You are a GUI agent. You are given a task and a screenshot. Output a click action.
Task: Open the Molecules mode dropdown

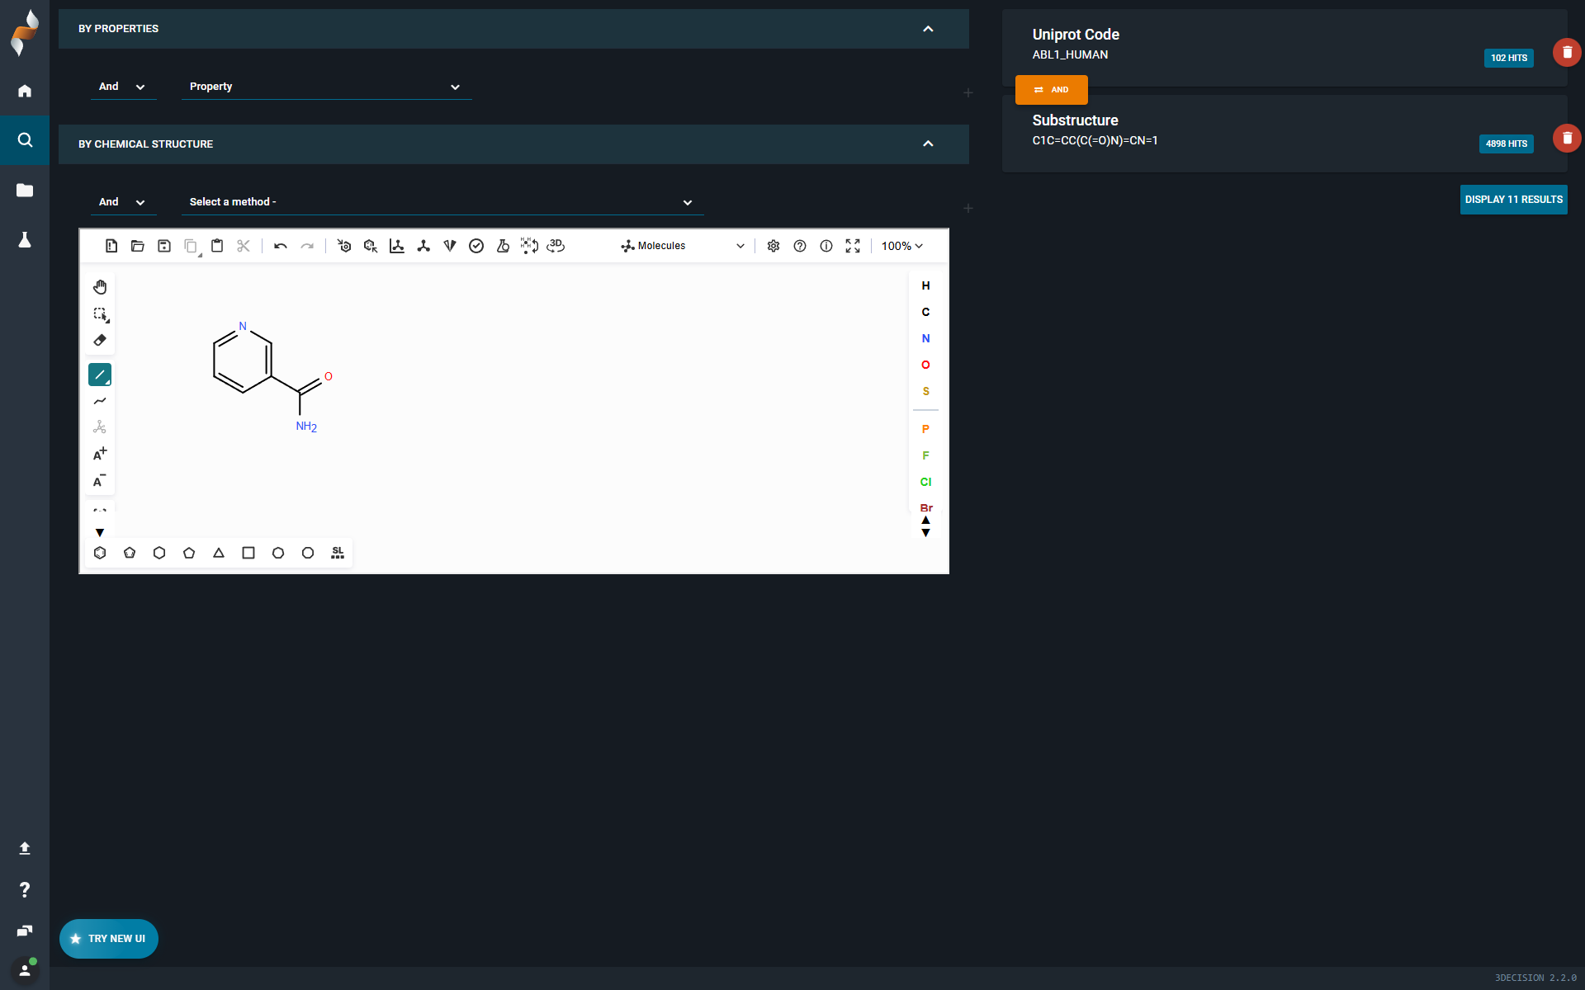[x=683, y=246]
